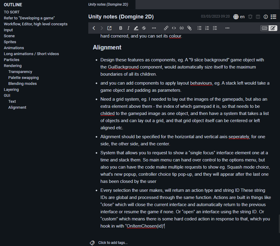This screenshot has width=280, height=246.
Task: Go to Input outline heading
Action: (8, 30)
